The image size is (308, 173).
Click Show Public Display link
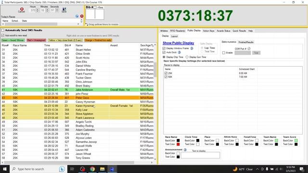(179, 43)
